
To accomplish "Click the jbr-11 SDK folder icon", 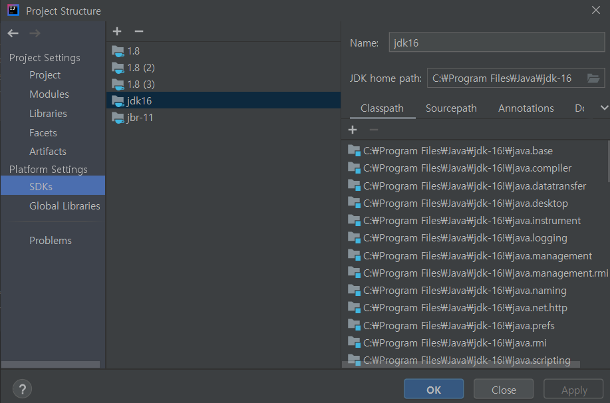I will [118, 118].
